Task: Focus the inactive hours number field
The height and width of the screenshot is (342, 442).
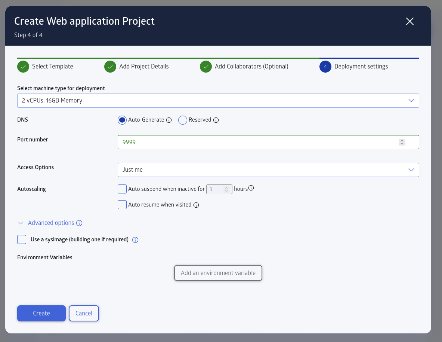Action: [219, 189]
